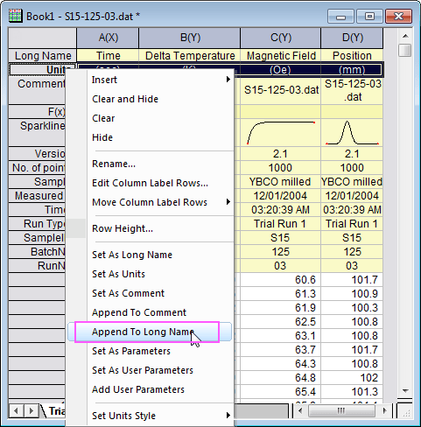421x427 pixels.
Task: Select column header A(X)
Action: tap(108, 38)
